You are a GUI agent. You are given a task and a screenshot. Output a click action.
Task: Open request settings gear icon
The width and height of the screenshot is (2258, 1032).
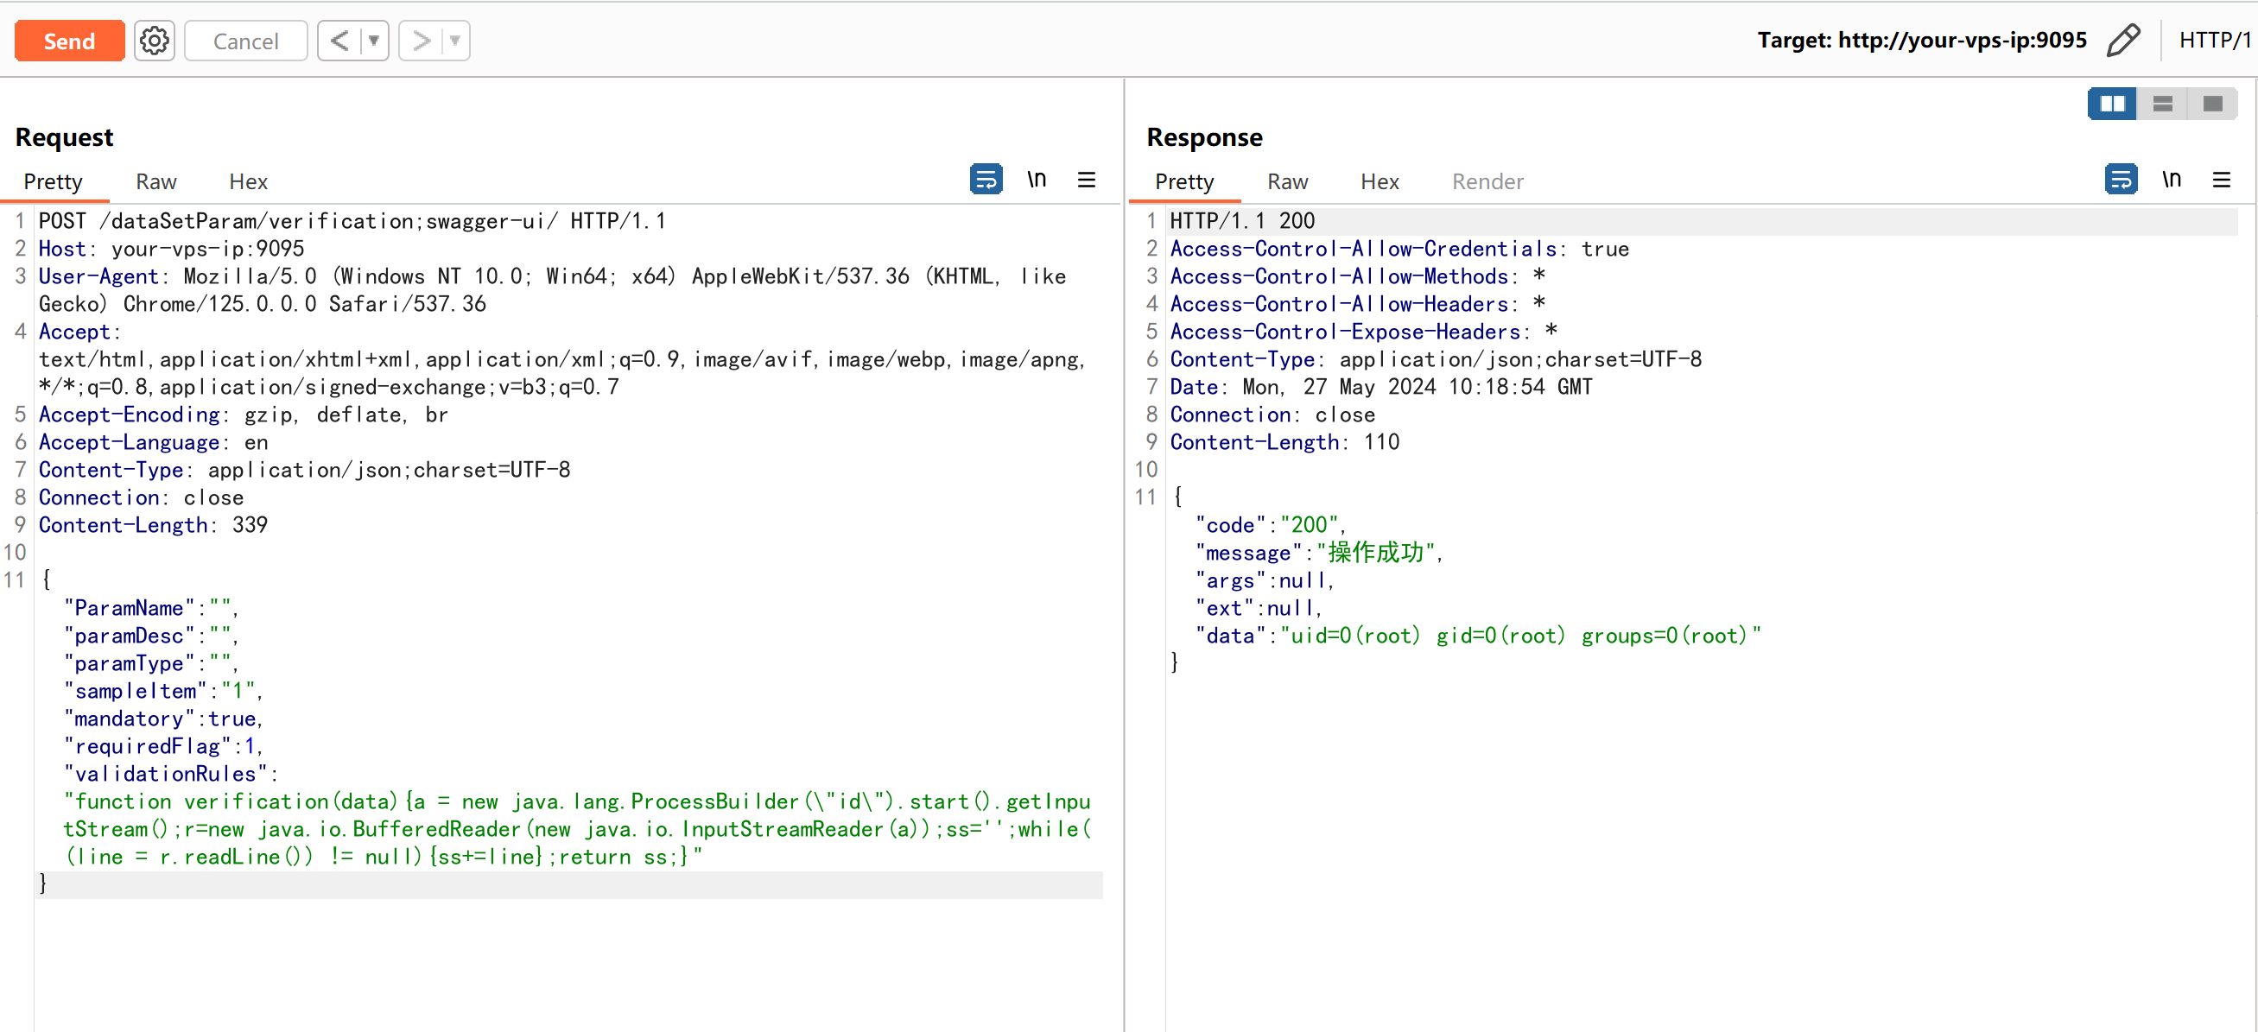coord(155,41)
